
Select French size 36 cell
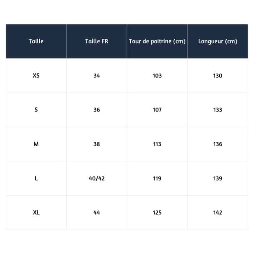[97, 110]
